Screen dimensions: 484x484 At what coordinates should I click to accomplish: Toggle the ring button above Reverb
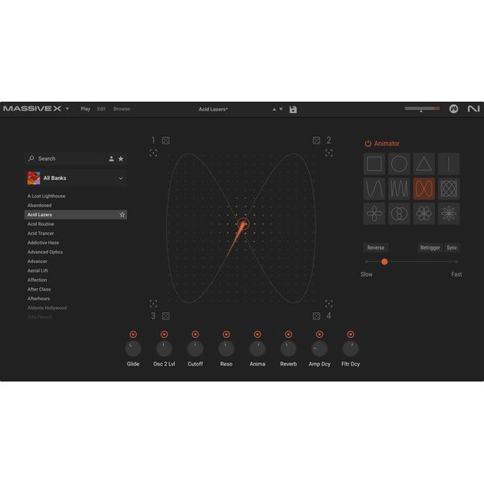tap(288, 334)
